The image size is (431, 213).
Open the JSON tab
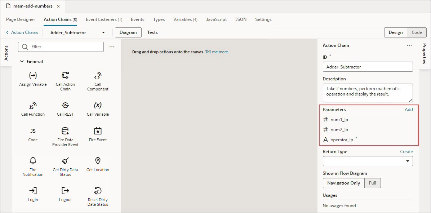point(241,19)
